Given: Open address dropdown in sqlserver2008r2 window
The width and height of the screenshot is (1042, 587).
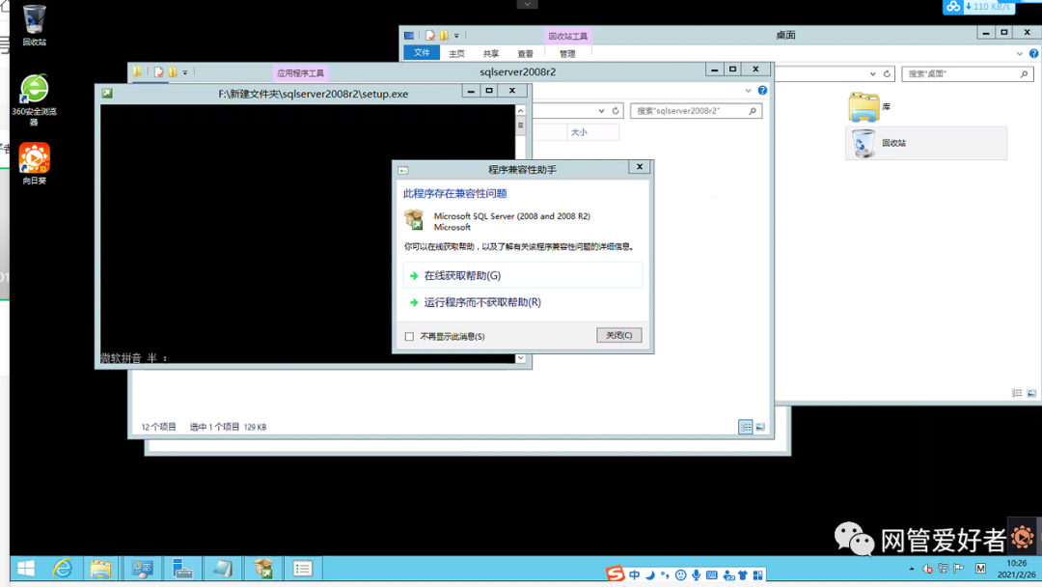Looking at the screenshot, I should (601, 111).
